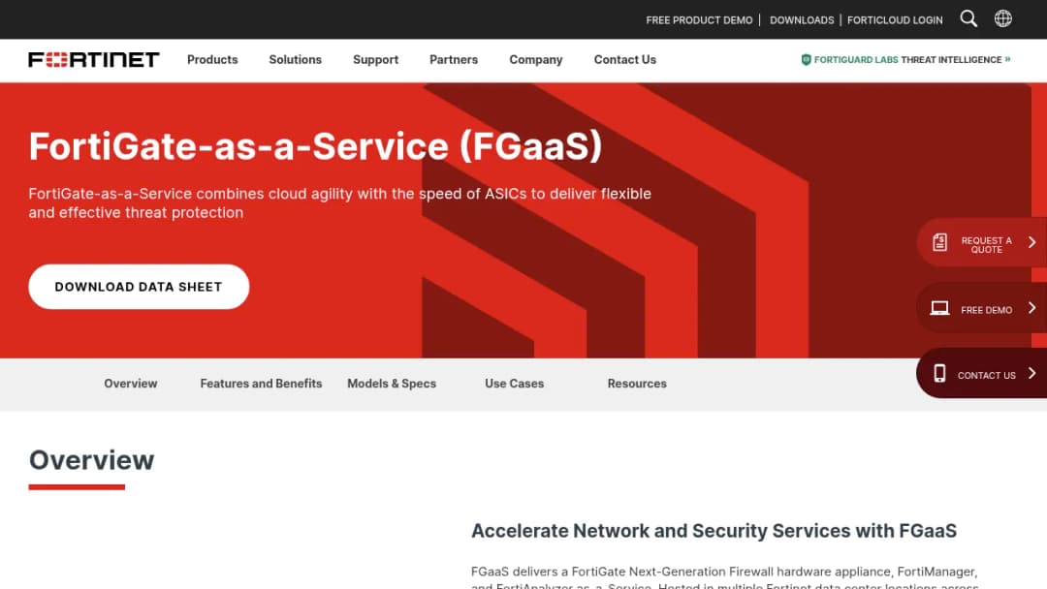Image resolution: width=1047 pixels, height=589 pixels.
Task: Click the Download Data Sheet button
Action: point(139,287)
